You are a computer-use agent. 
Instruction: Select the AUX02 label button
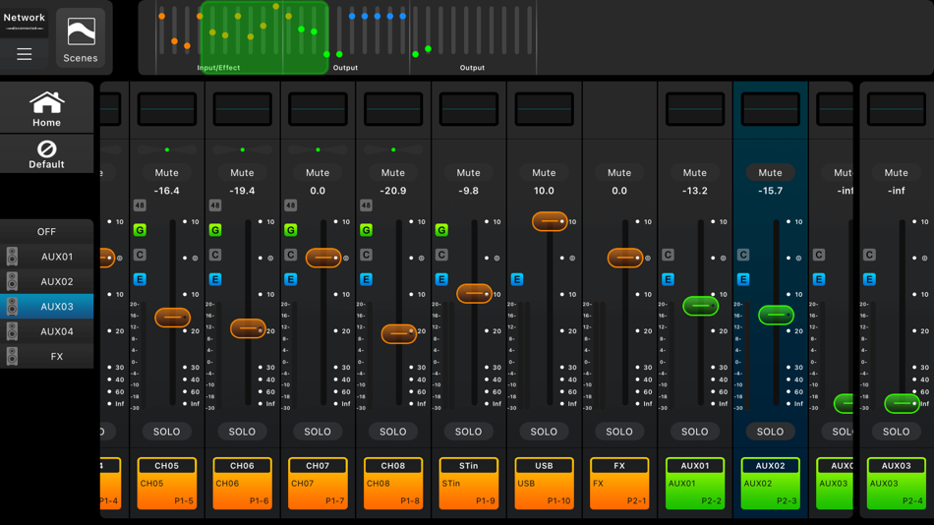pyautogui.click(x=770, y=484)
